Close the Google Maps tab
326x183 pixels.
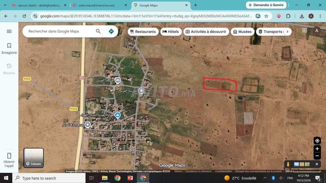tap(186, 5)
